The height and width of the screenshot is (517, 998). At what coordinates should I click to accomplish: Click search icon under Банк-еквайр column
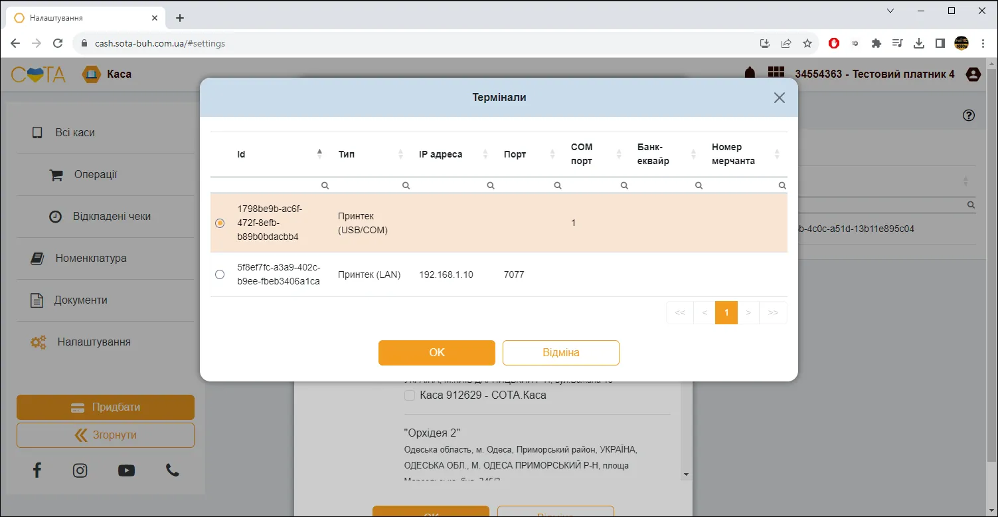coord(699,186)
